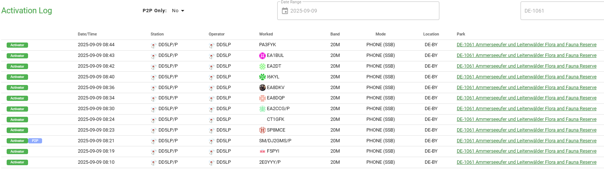This screenshot has height=170, width=604.
Task: Open the park link for the PA3FYK contact
Action: coord(526,45)
